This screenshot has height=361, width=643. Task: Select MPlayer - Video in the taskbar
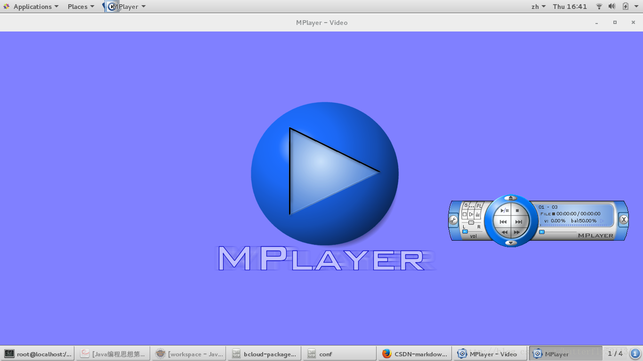click(491, 354)
